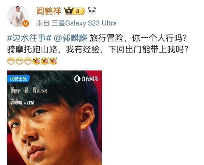Open the 三星Galaxy S23 Ultra source link
Screen dimensions: 204x165
click(x=84, y=23)
